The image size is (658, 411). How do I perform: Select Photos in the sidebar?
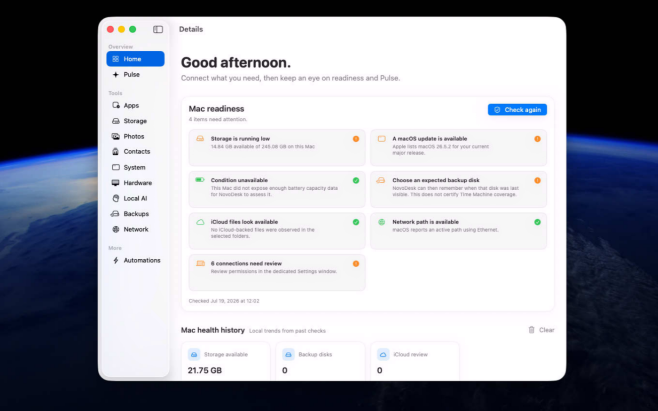click(x=135, y=136)
